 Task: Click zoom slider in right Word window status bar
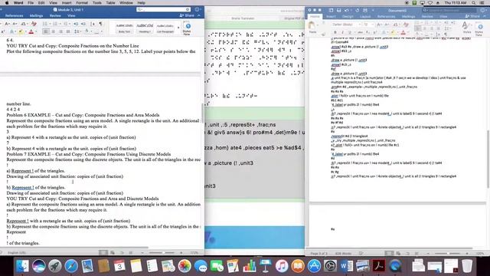point(448,253)
